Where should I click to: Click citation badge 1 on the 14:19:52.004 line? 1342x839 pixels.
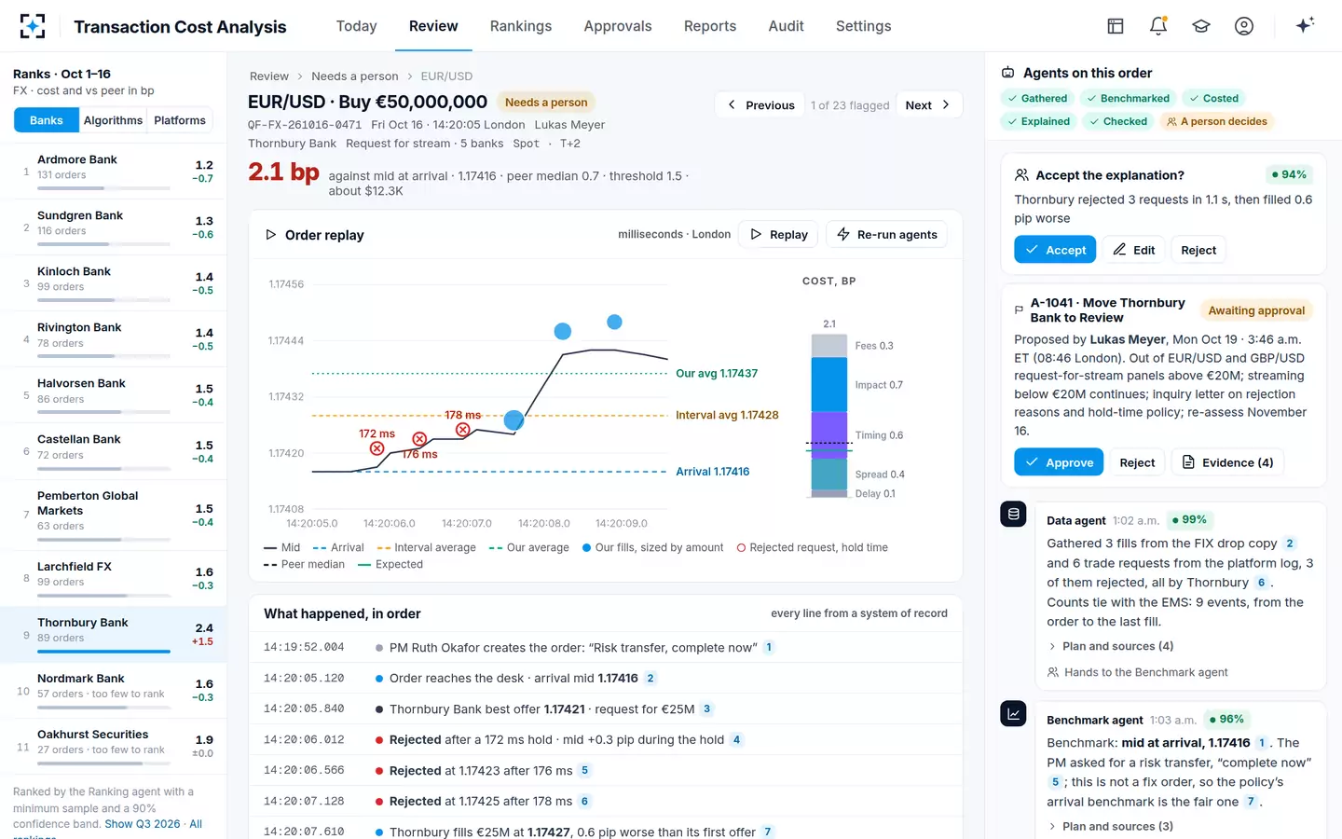pyautogui.click(x=769, y=647)
